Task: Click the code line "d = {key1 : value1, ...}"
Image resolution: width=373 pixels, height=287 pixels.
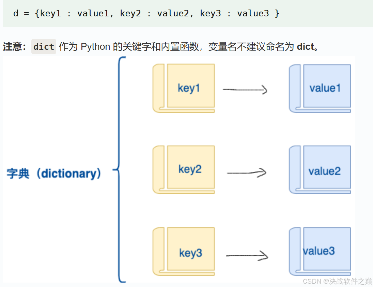Action: [146, 13]
